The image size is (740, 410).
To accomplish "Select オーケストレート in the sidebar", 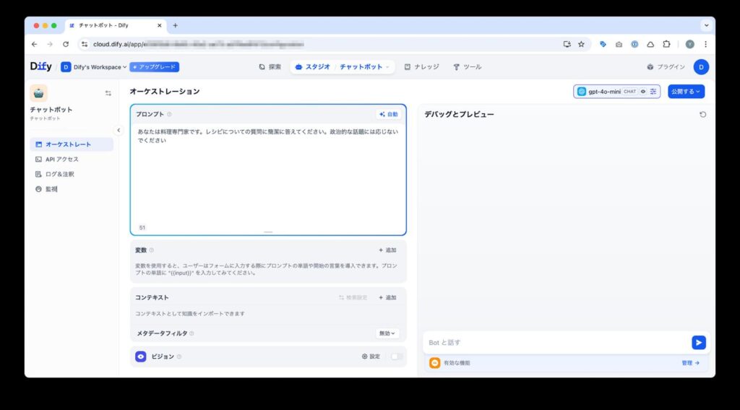I will [72, 144].
